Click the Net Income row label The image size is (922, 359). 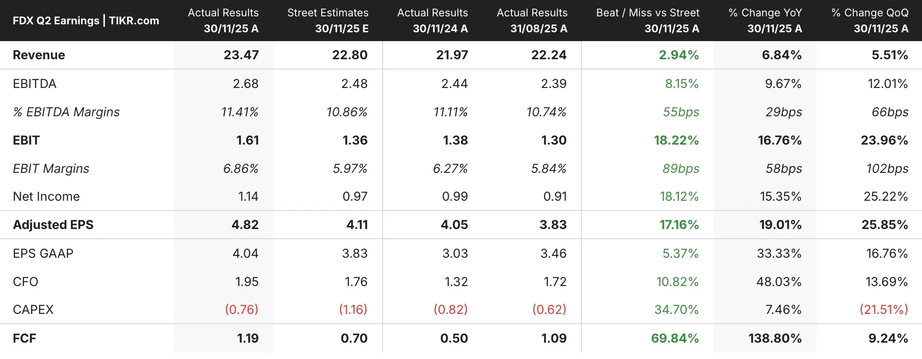[x=46, y=196]
